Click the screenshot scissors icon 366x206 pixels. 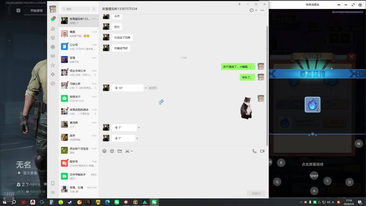(127, 151)
